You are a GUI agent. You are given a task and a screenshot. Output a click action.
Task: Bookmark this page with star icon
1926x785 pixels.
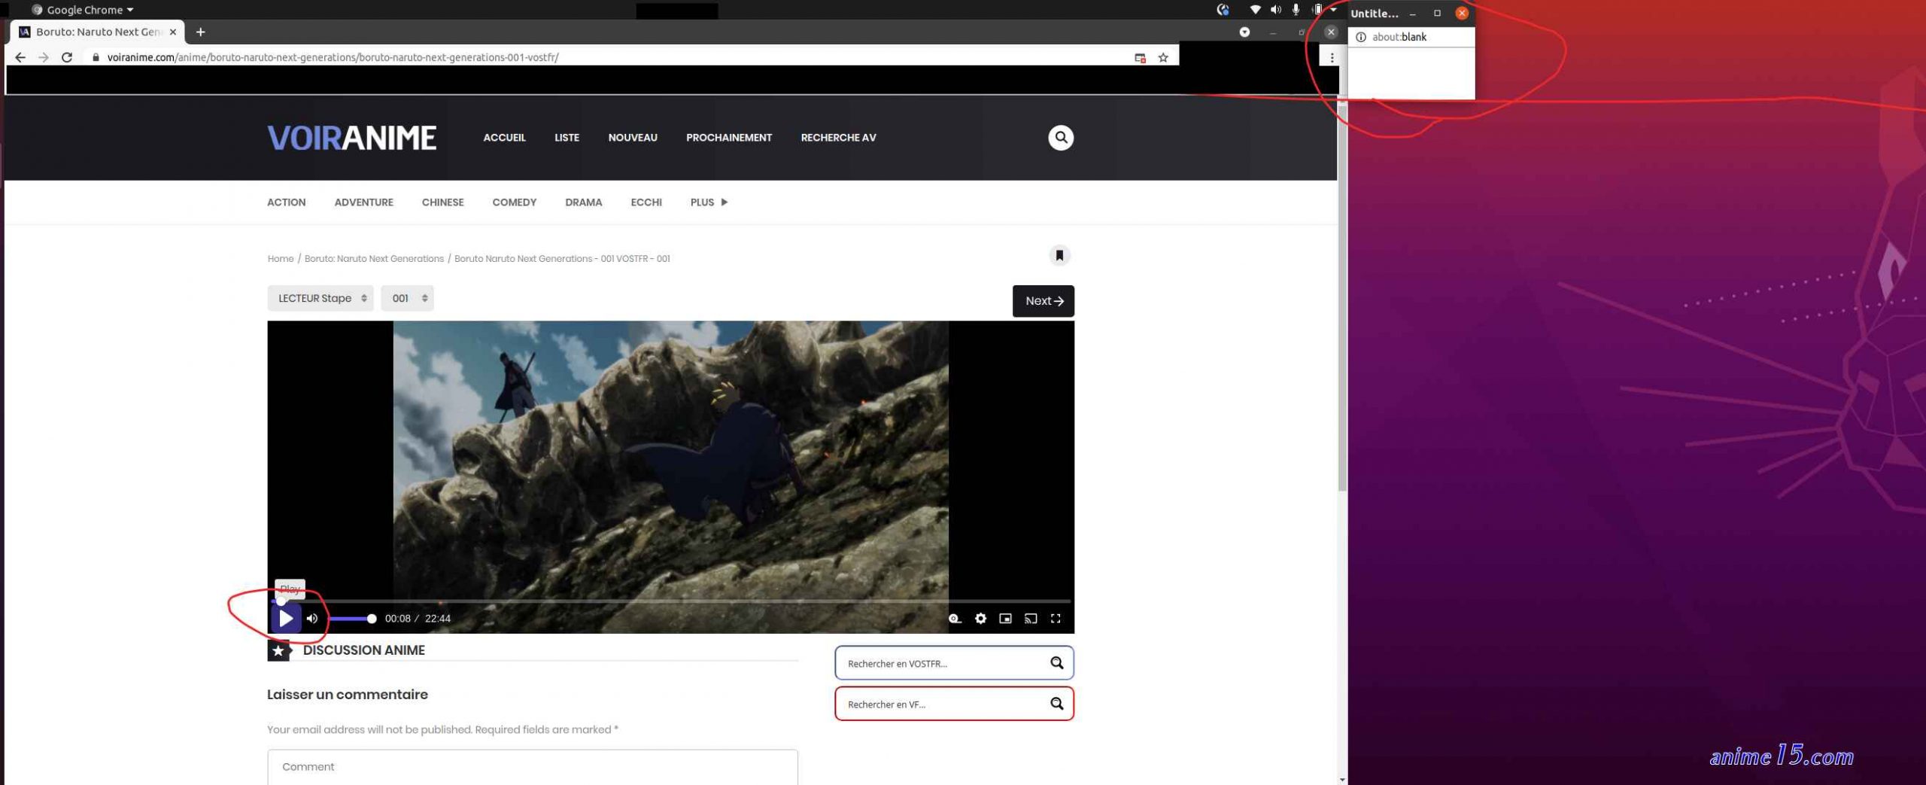pyautogui.click(x=1163, y=57)
